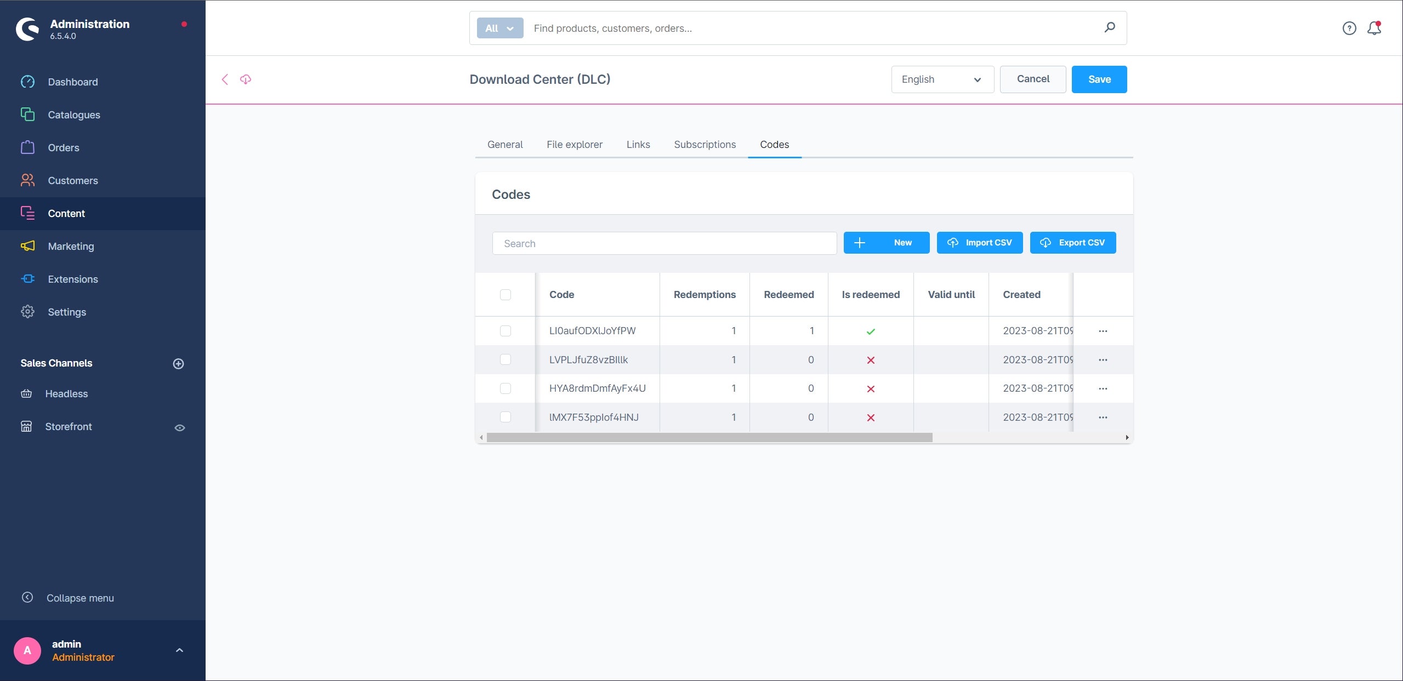Viewport: 1403px width, 681px height.
Task: Click the codes table horizontal scrollbar
Action: (709, 437)
